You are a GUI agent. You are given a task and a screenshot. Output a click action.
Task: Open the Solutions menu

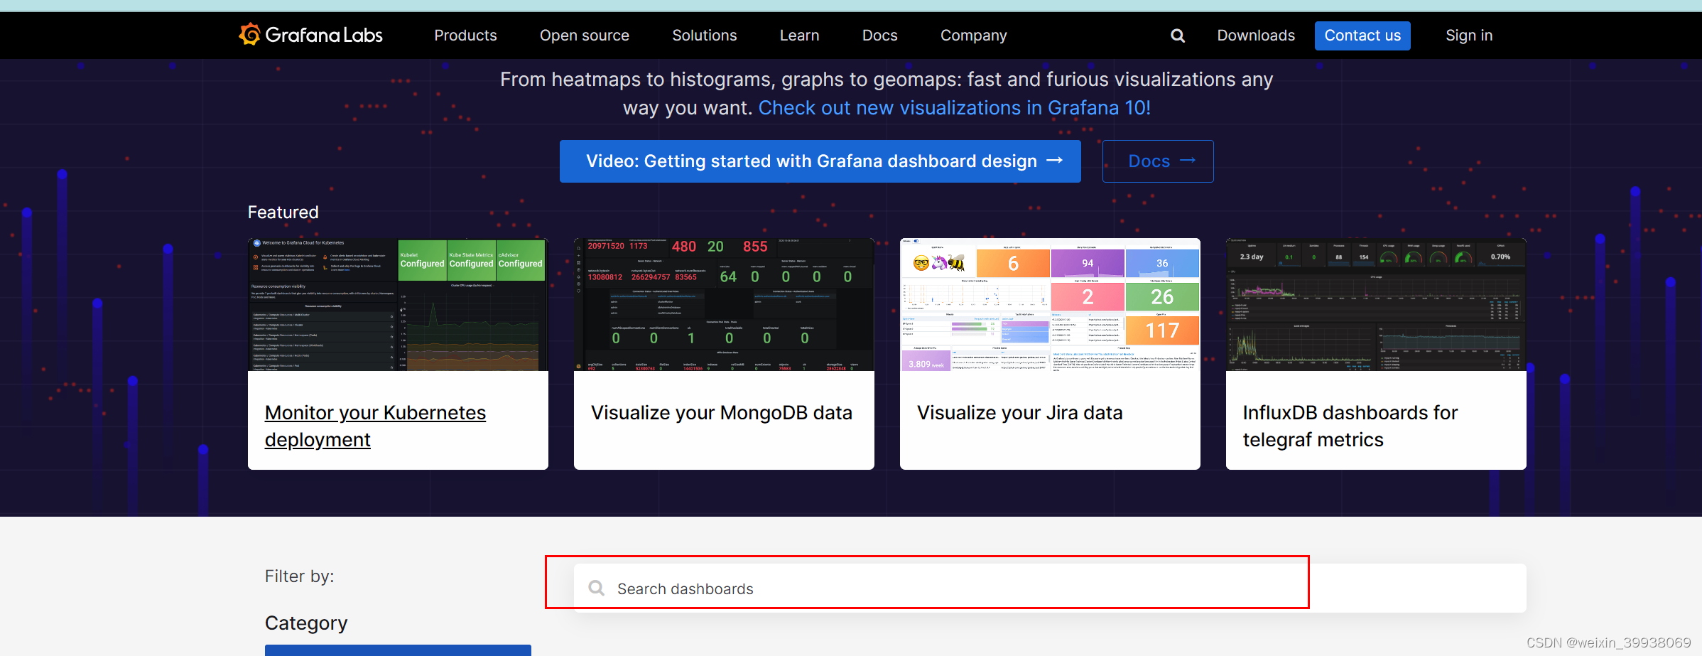tap(704, 36)
